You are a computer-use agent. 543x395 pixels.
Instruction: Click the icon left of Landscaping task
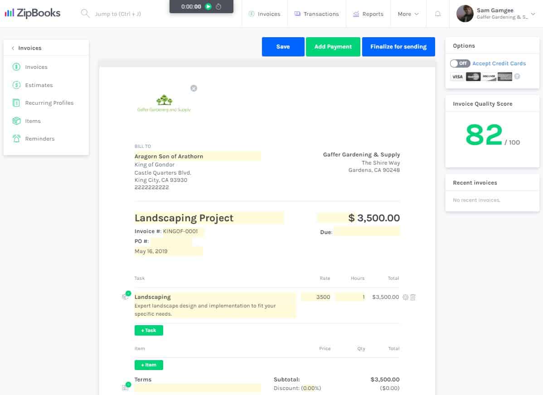126,296
